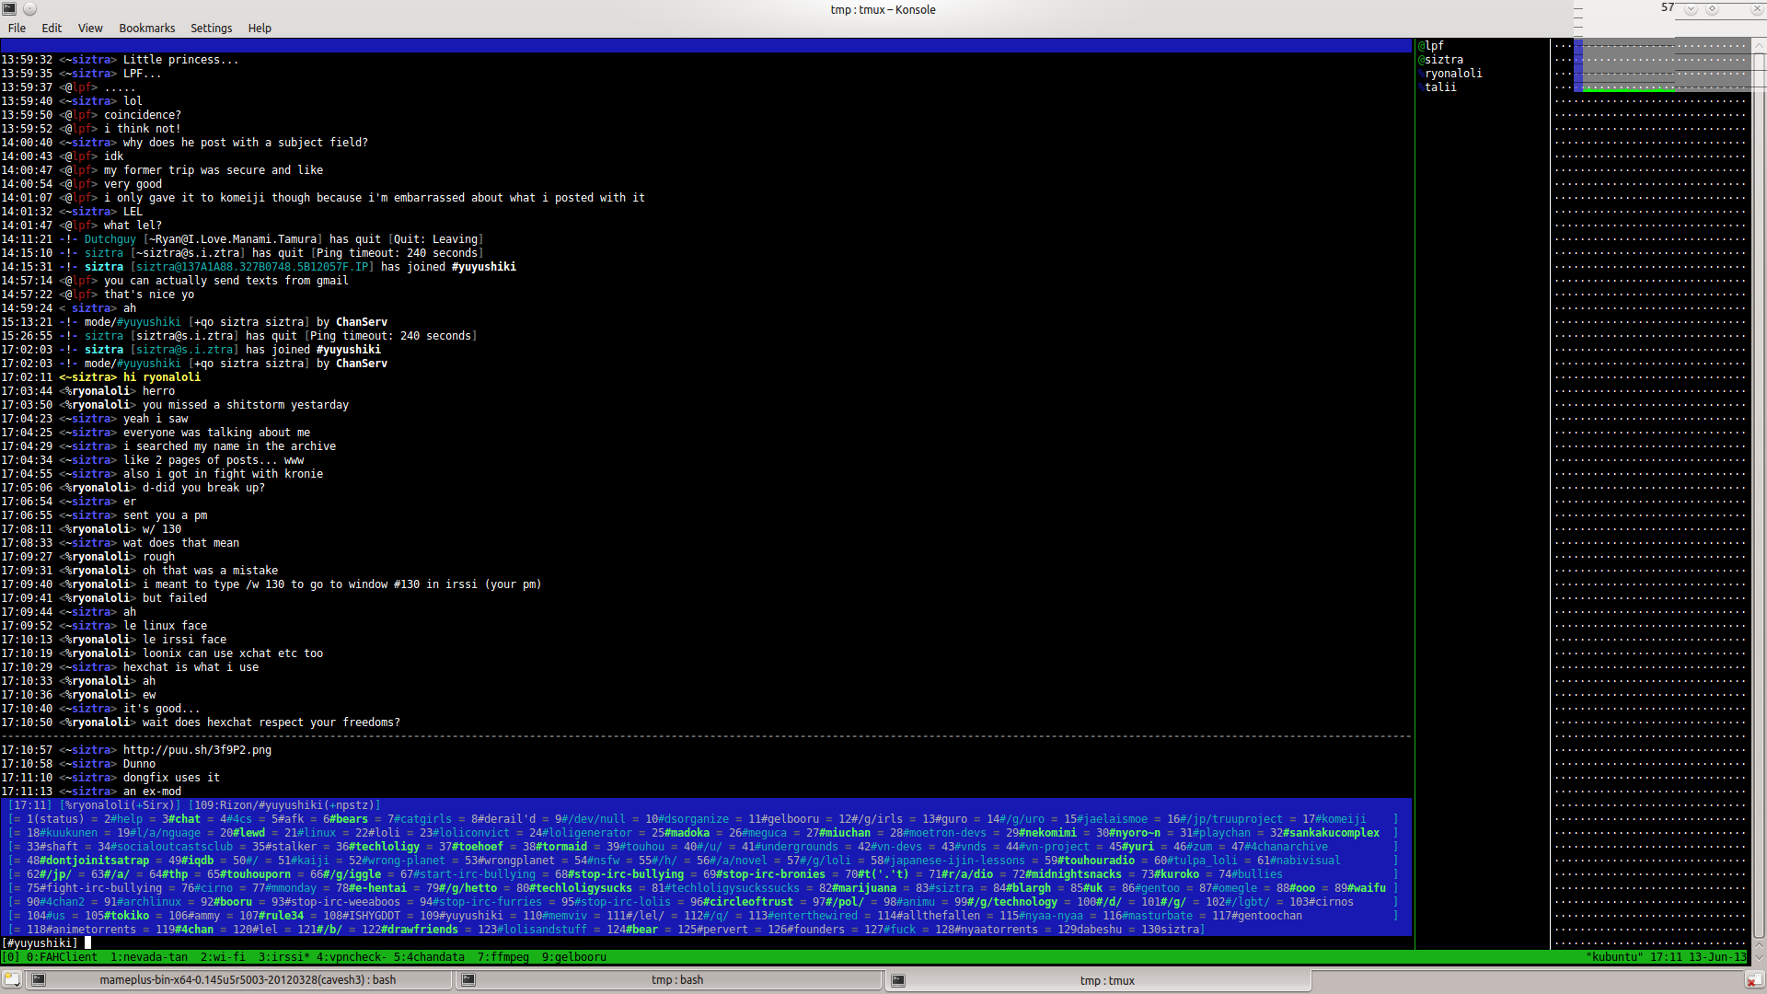The width and height of the screenshot is (1767, 994).
Task: Click tmux window 4:vpncheck in the status bar
Action: tap(352, 957)
